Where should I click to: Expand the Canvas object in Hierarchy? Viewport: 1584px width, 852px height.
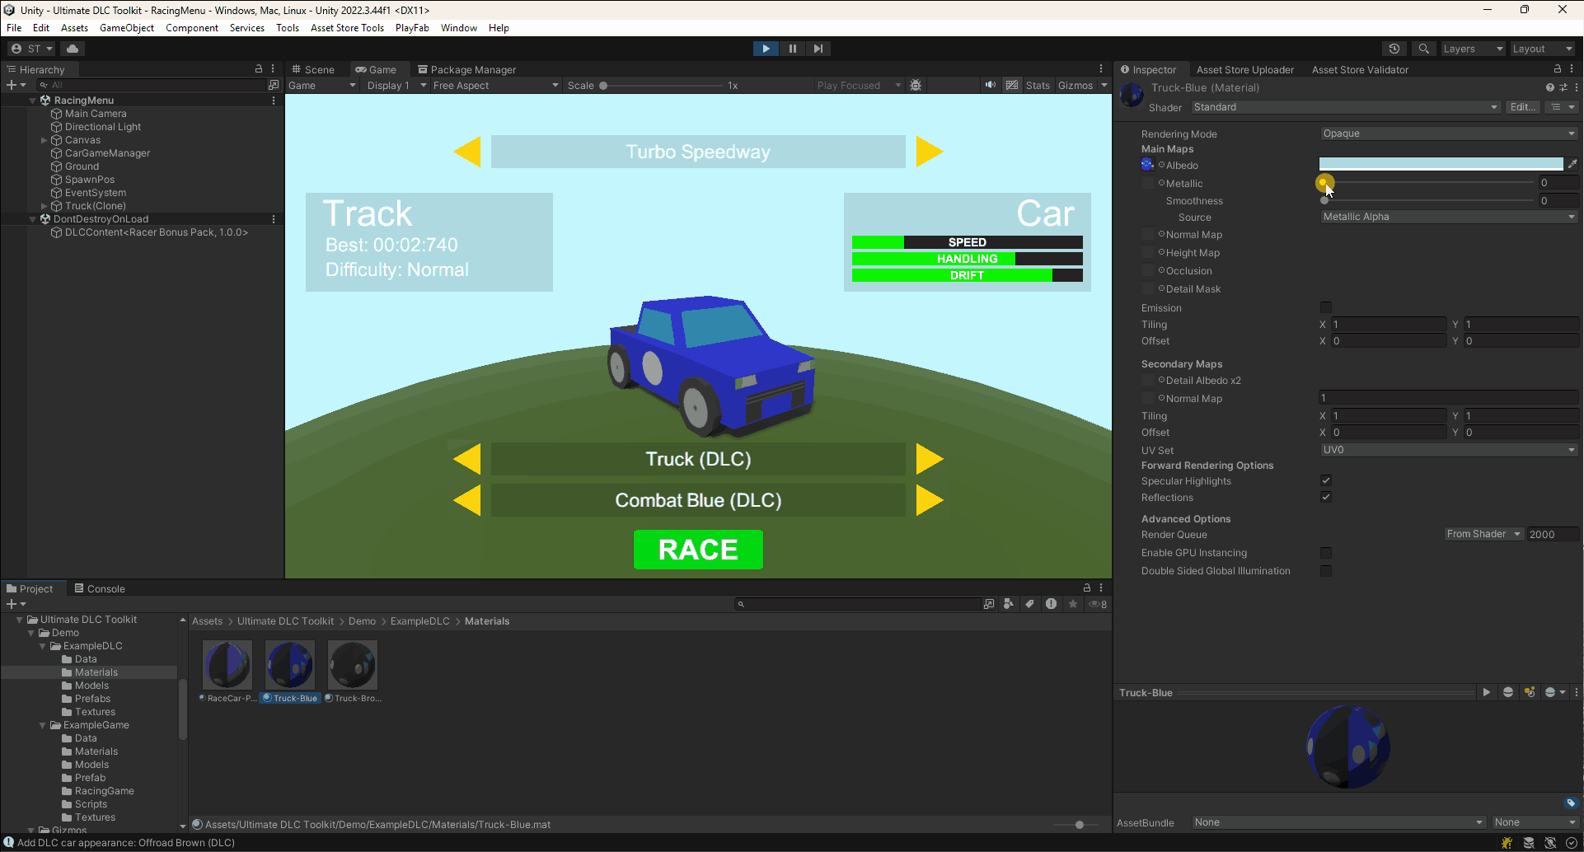[45, 140]
